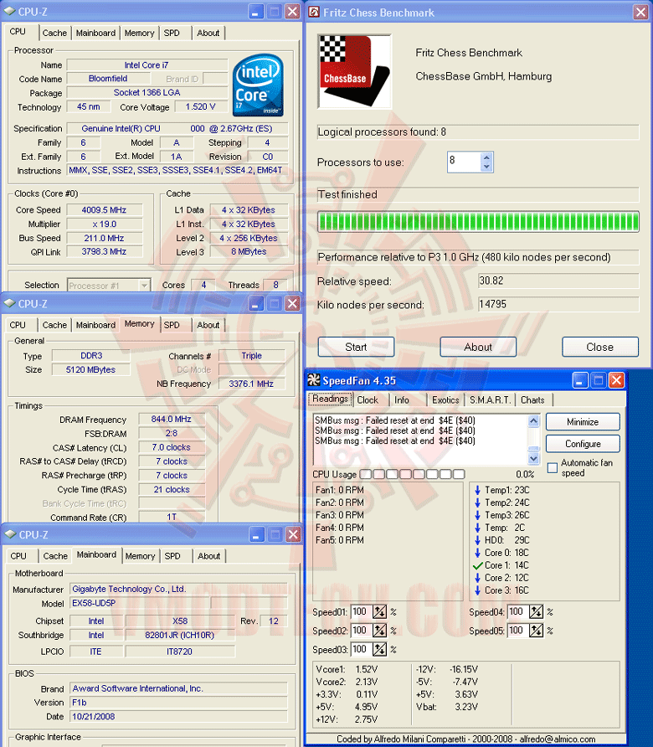Minimize the SpeedFan window from title bar

[580, 380]
